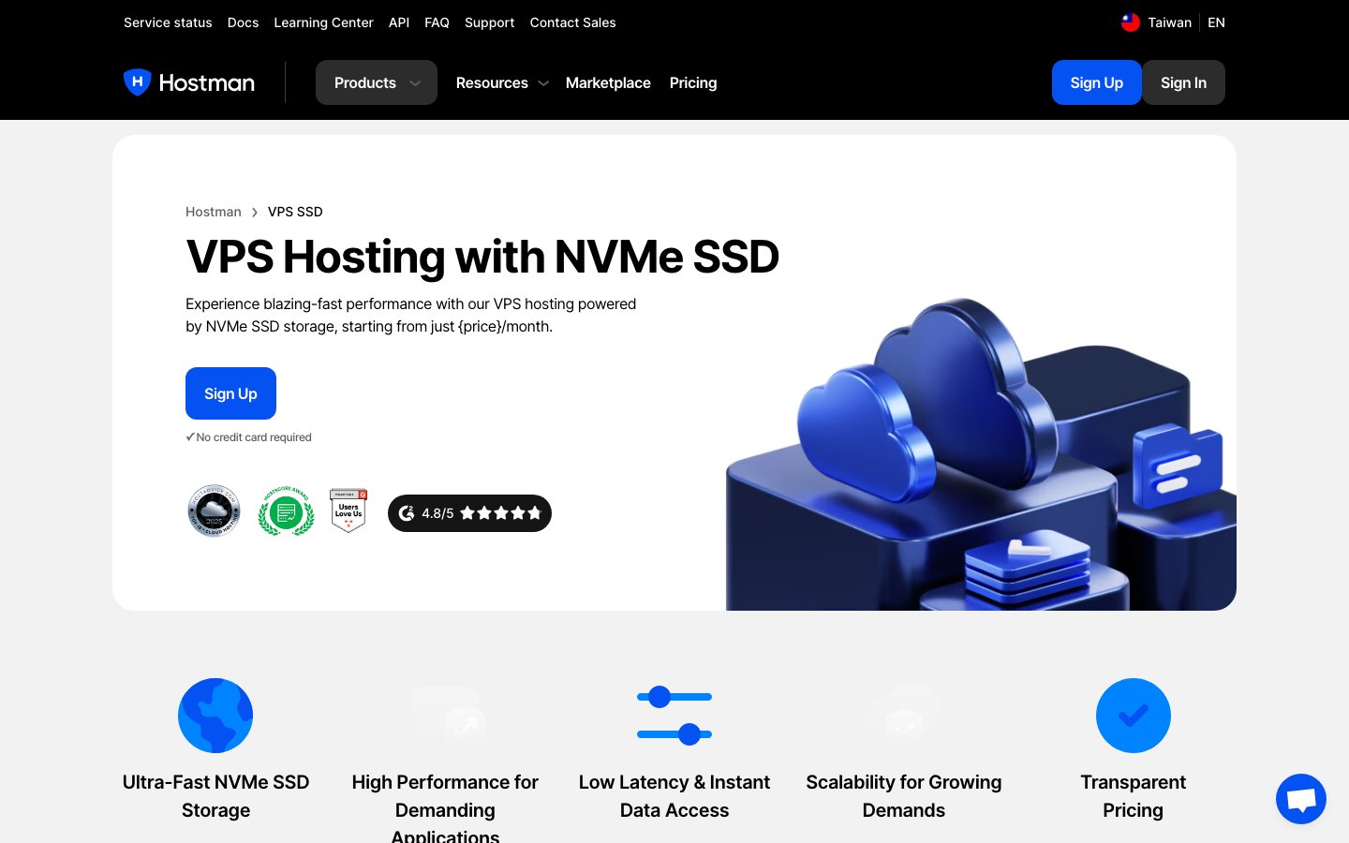The width and height of the screenshot is (1349, 843).
Task: Click the Scalability for Growing Demands title
Action: click(x=904, y=796)
